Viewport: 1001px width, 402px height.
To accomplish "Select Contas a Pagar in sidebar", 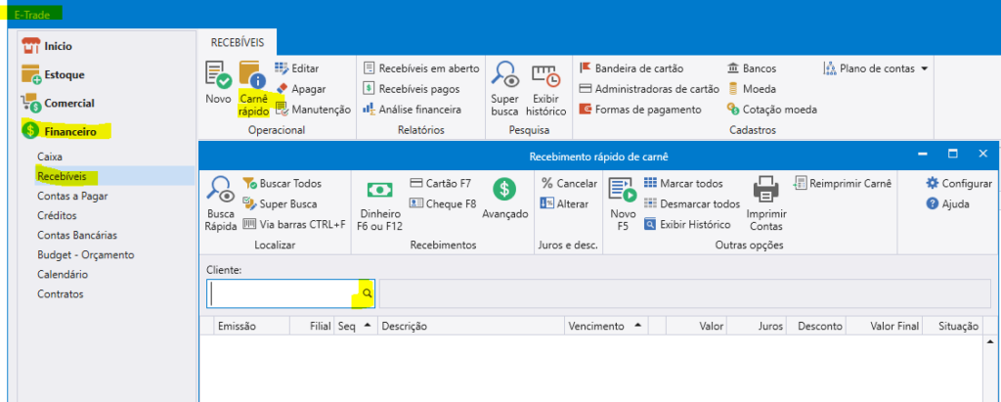I will [x=71, y=196].
